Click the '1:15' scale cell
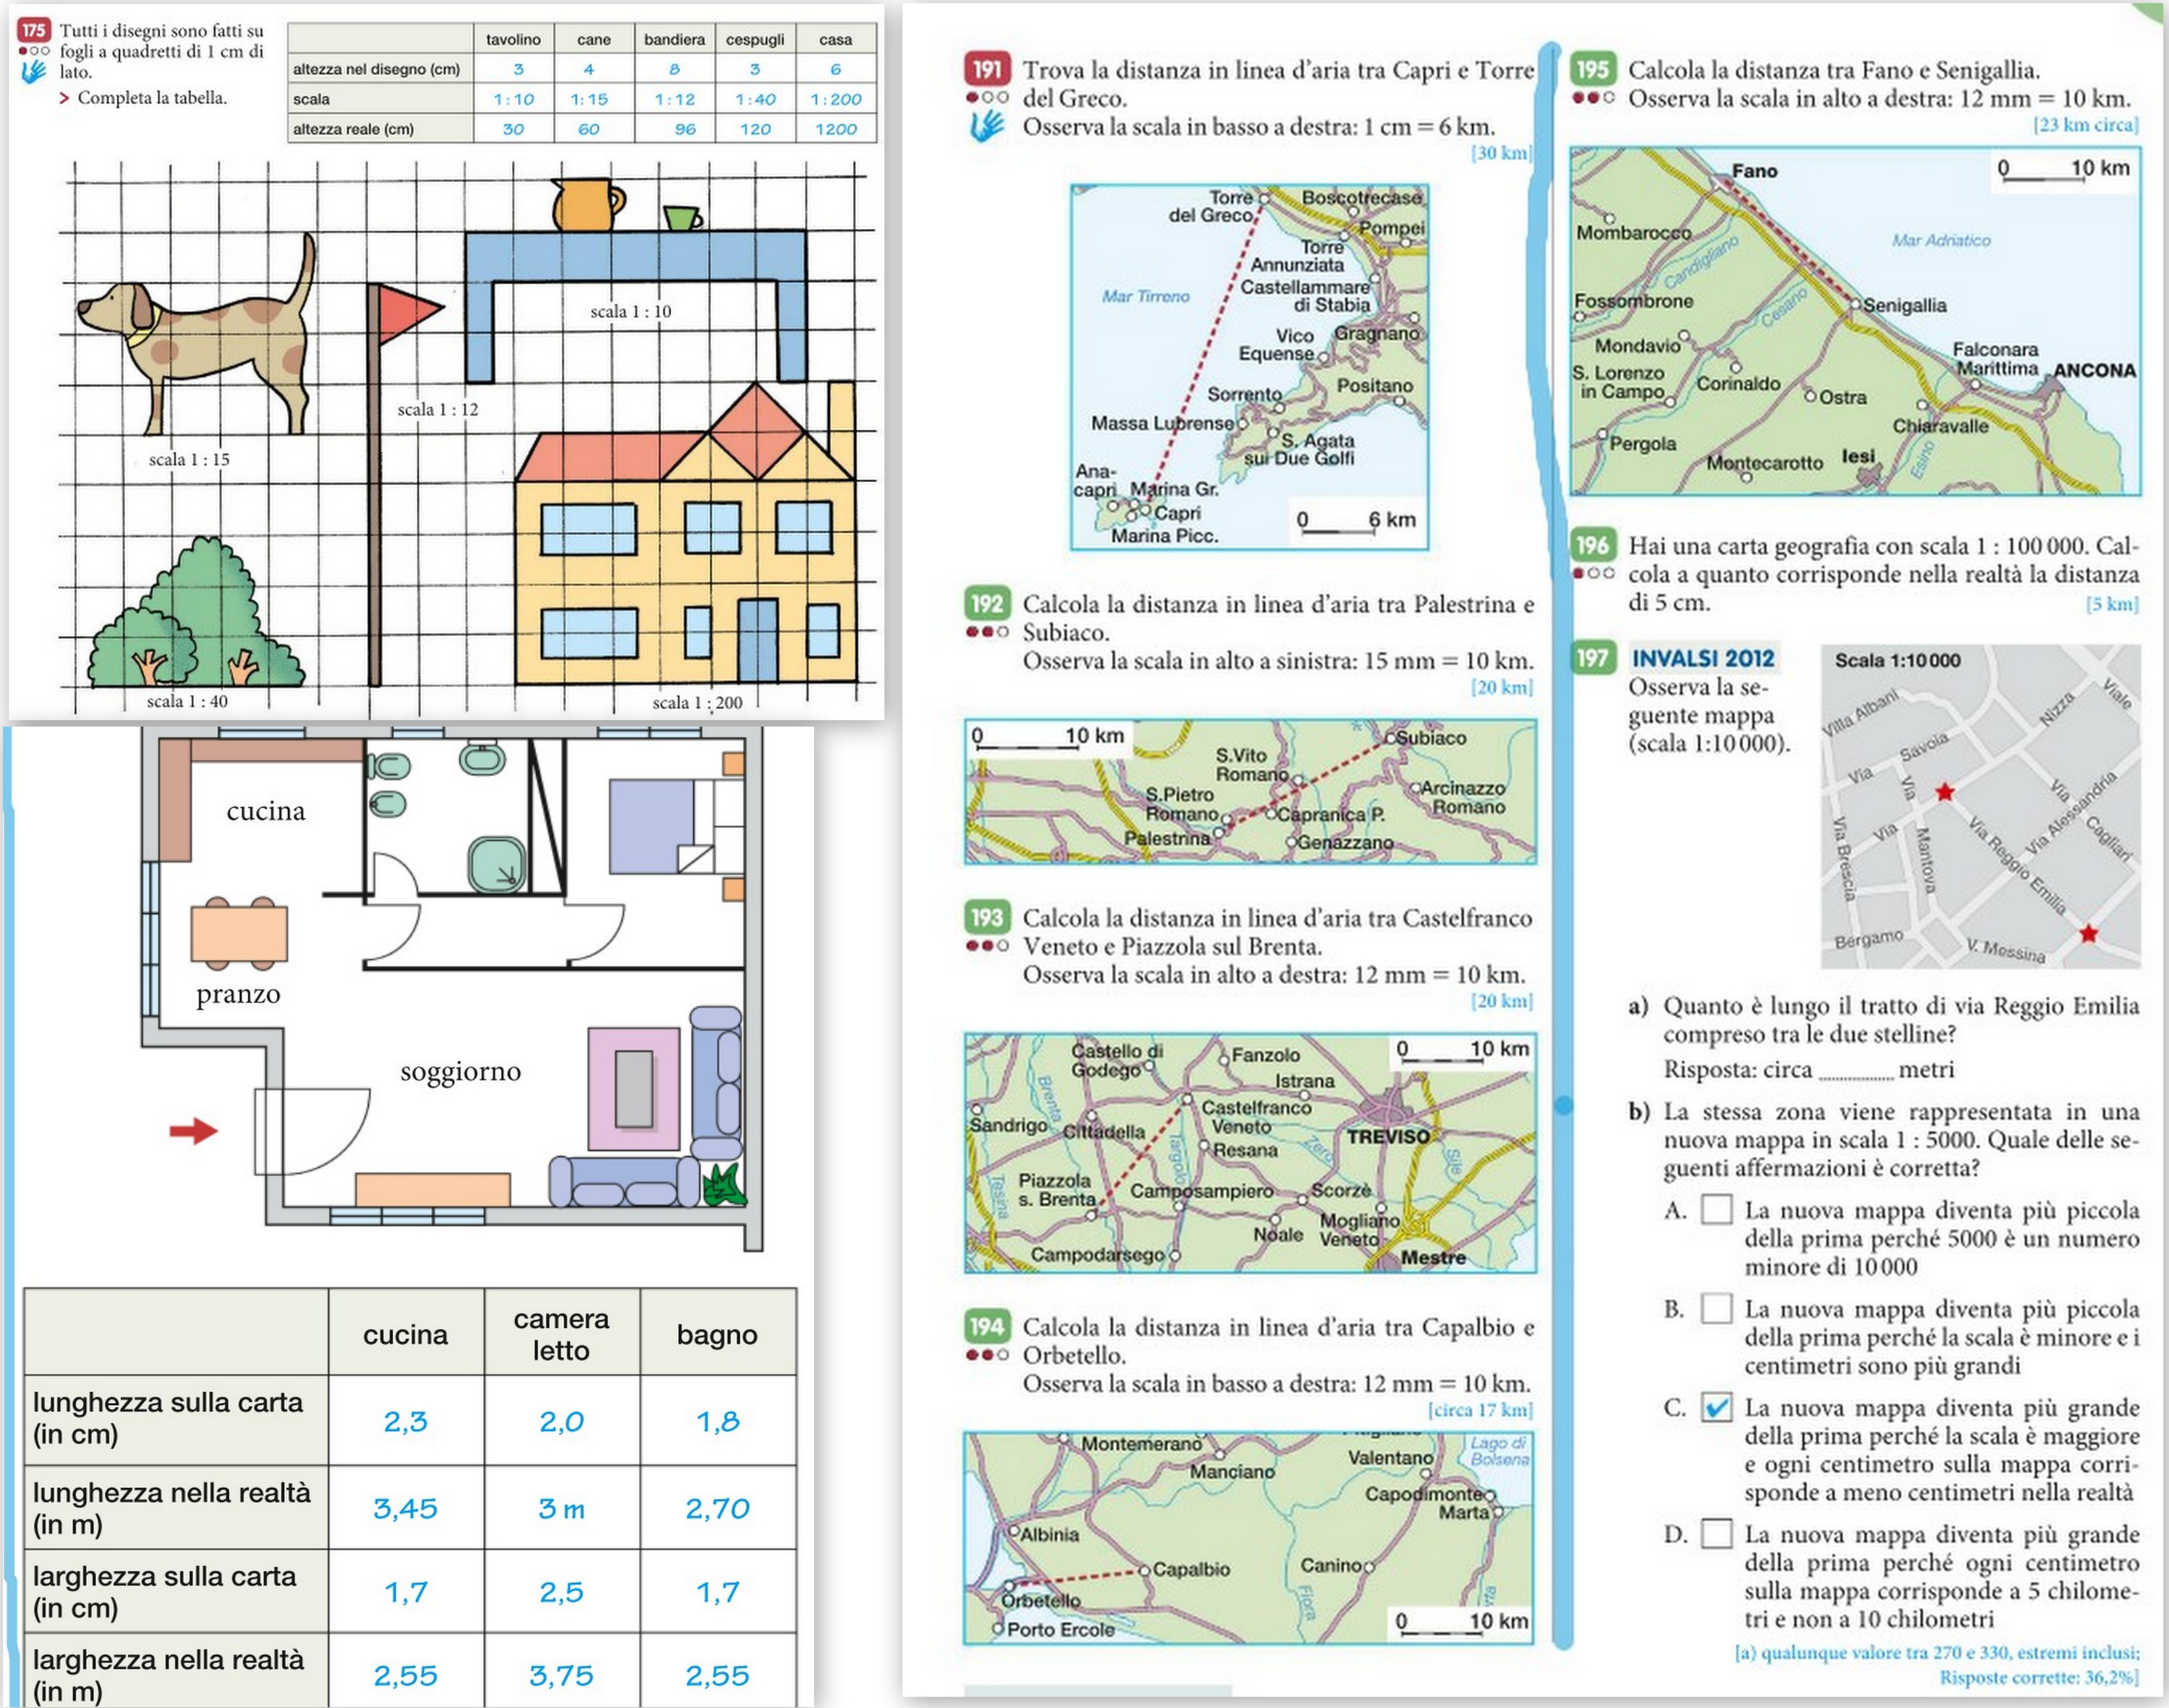2169x1708 pixels. click(589, 99)
